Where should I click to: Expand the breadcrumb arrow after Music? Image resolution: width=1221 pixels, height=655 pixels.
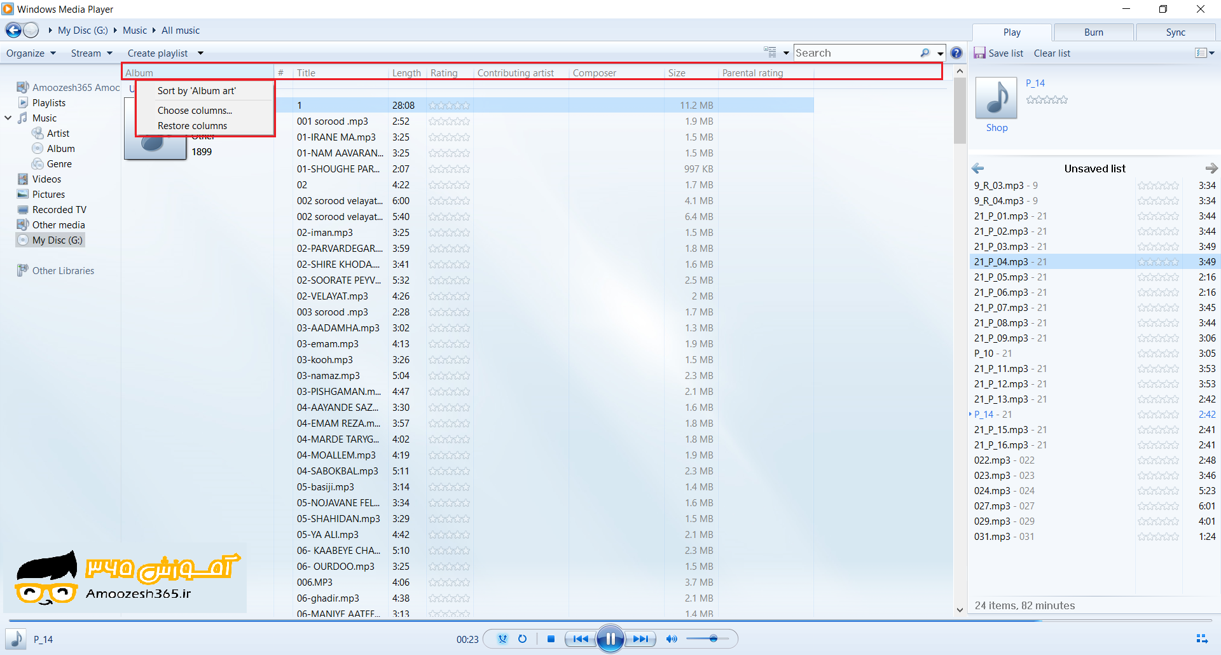[154, 30]
